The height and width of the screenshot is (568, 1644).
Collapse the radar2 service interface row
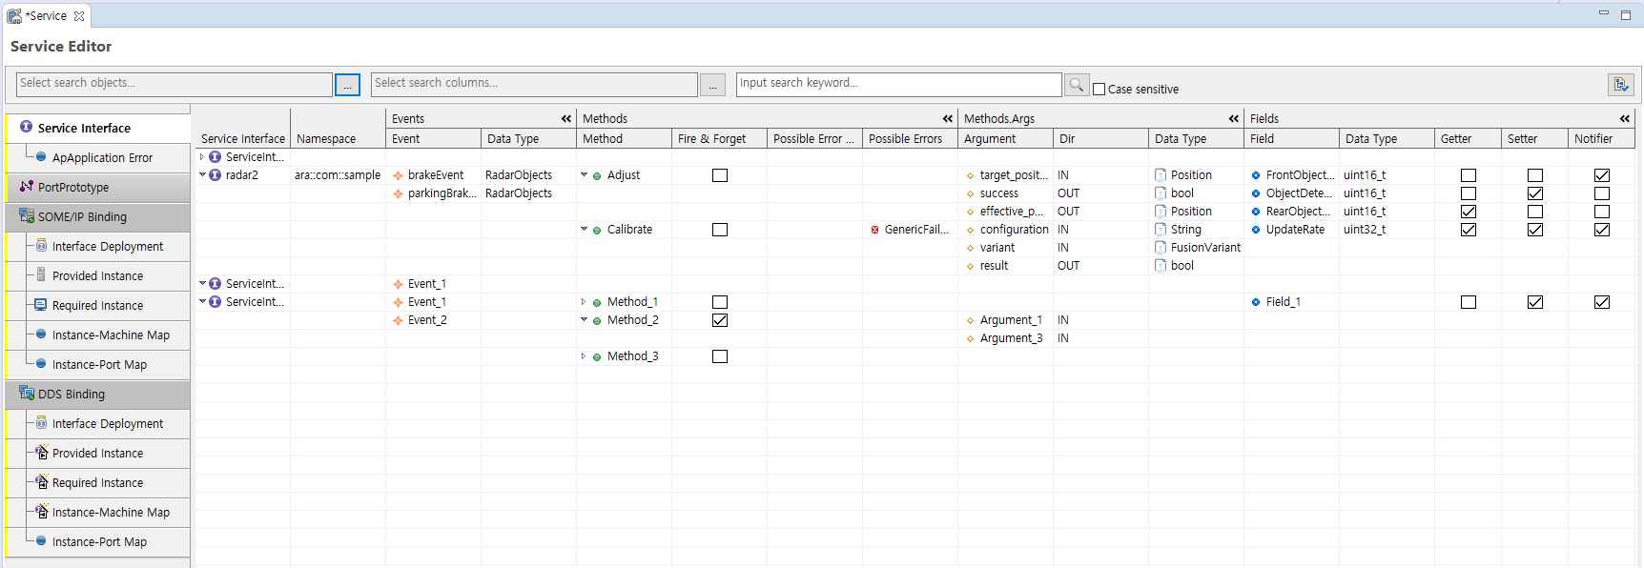tap(202, 175)
